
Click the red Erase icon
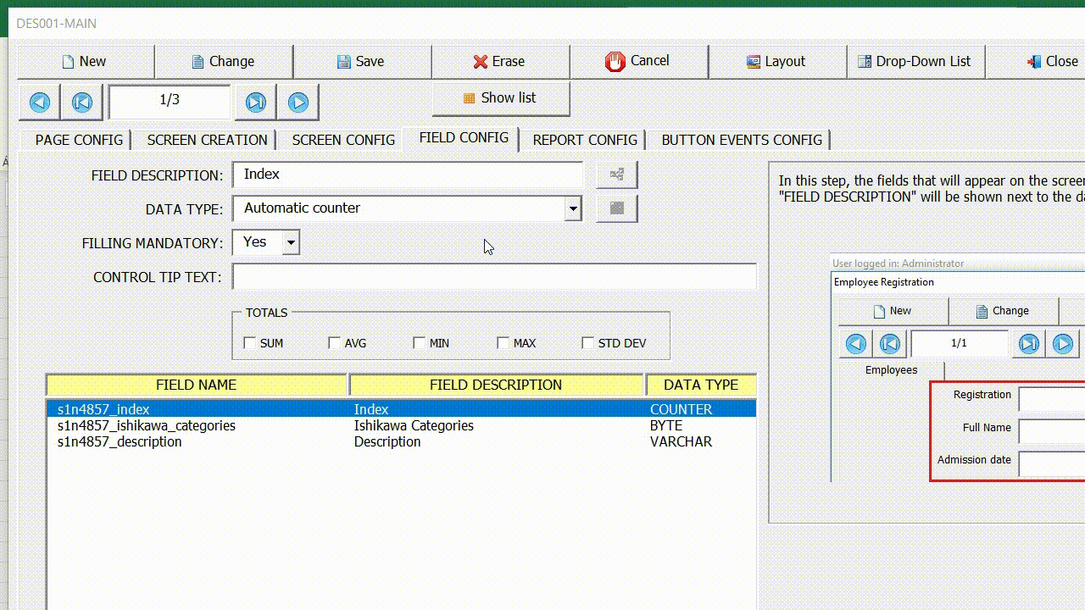(x=481, y=61)
